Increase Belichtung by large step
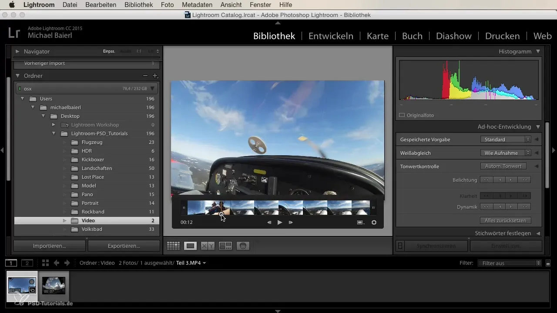The image size is (557, 313). [x=524, y=180]
